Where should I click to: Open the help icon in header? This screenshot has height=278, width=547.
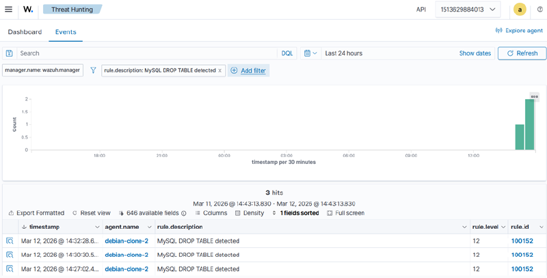pyautogui.click(x=540, y=10)
